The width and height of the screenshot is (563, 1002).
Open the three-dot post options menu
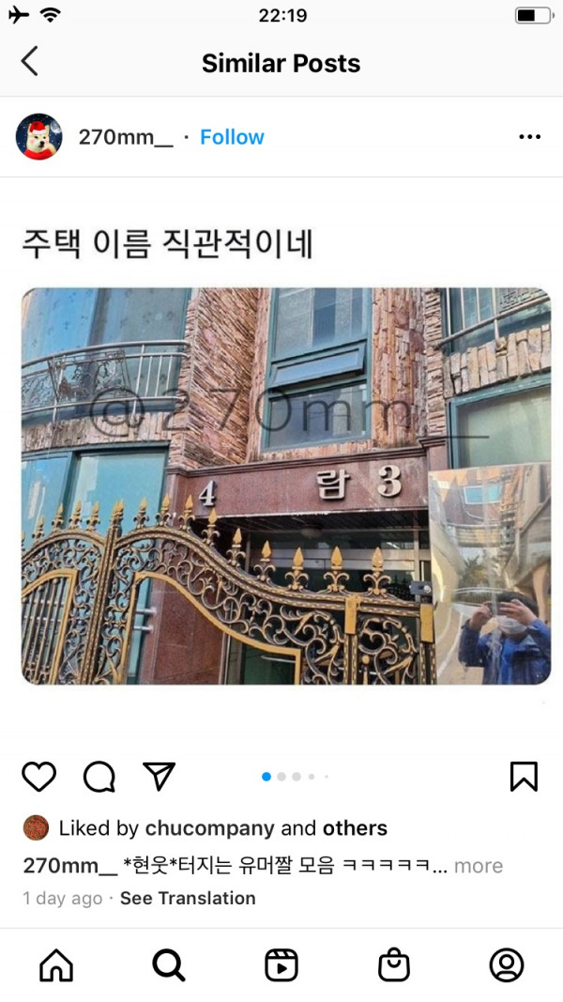529,137
